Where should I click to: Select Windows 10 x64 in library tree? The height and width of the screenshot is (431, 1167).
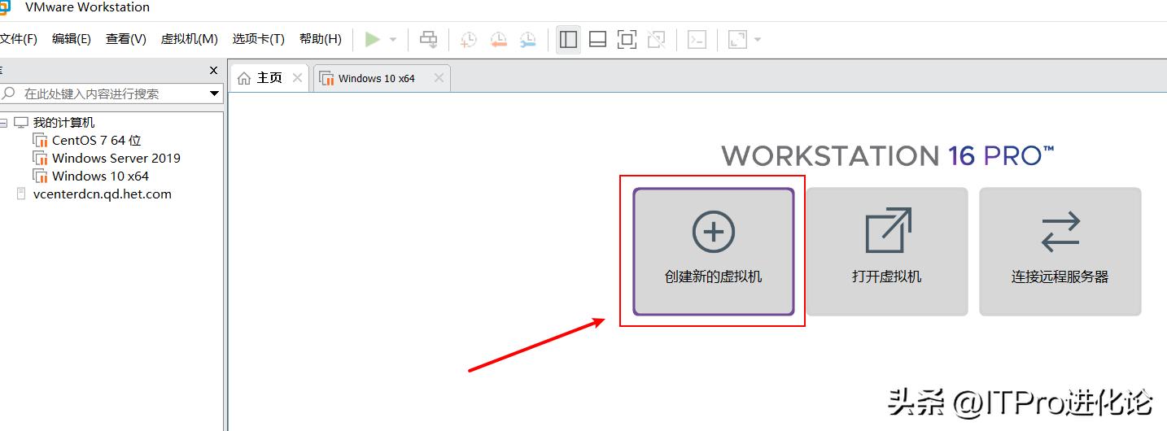coord(101,176)
